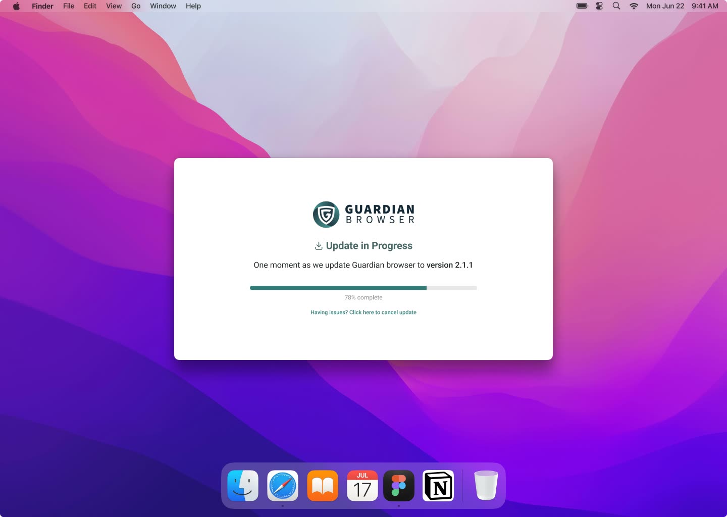Launch Figma from the dock

(x=399, y=486)
